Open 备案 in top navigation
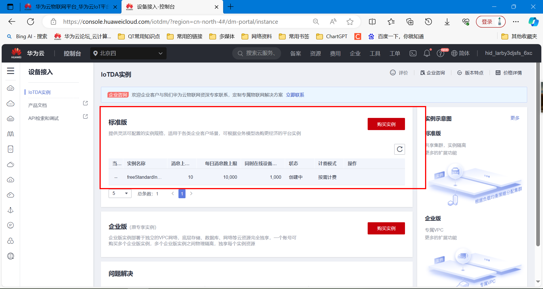The height and width of the screenshot is (289, 543). tap(296, 53)
